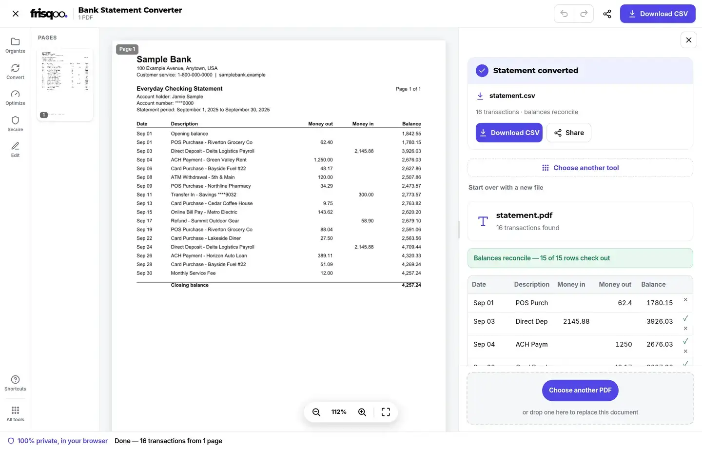Click Download CSV in the top bar

coord(658,14)
